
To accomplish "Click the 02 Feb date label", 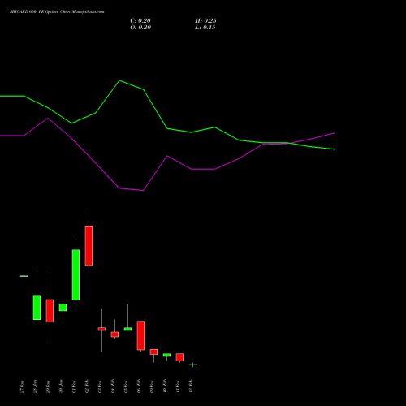I will [87, 387].
